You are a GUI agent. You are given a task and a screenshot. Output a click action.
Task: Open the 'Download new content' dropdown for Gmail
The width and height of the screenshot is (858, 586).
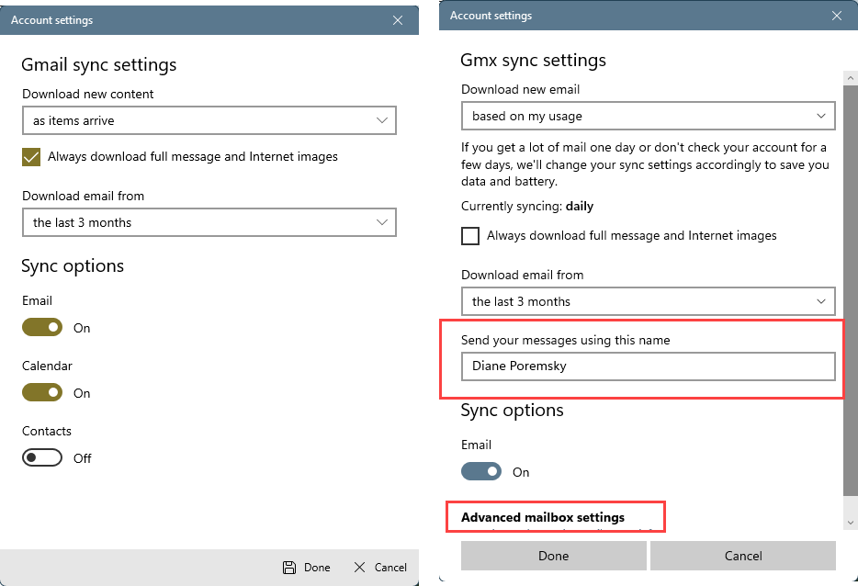tap(209, 120)
